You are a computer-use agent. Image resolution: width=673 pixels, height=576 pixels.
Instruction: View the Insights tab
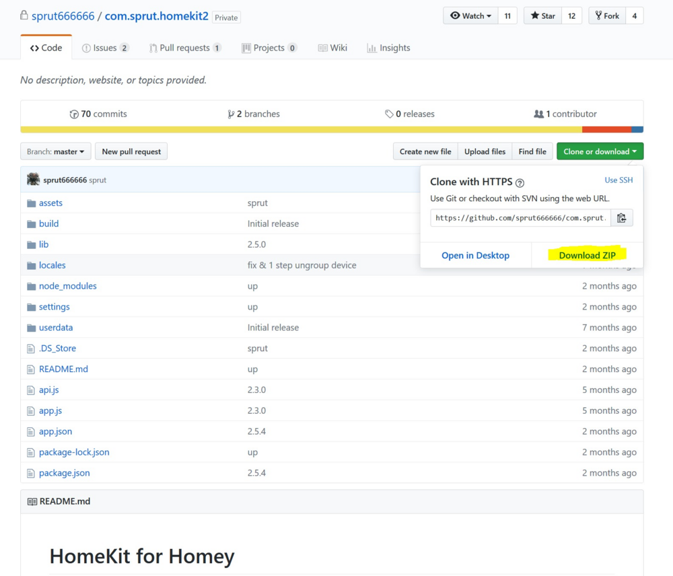(389, 48)
